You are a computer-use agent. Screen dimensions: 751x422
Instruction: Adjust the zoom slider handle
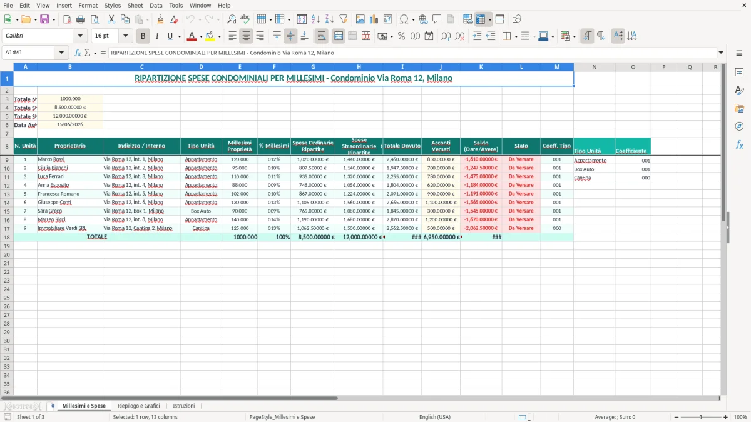[x=700, y=417]
